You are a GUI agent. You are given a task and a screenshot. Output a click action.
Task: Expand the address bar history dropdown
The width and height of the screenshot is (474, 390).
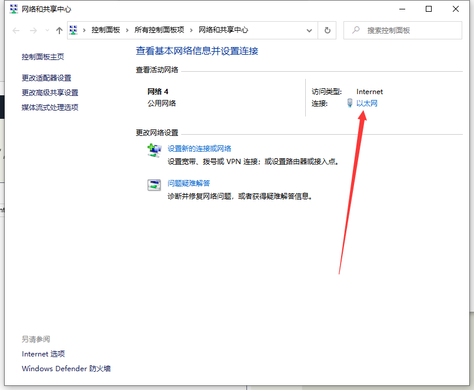[310, 30]
